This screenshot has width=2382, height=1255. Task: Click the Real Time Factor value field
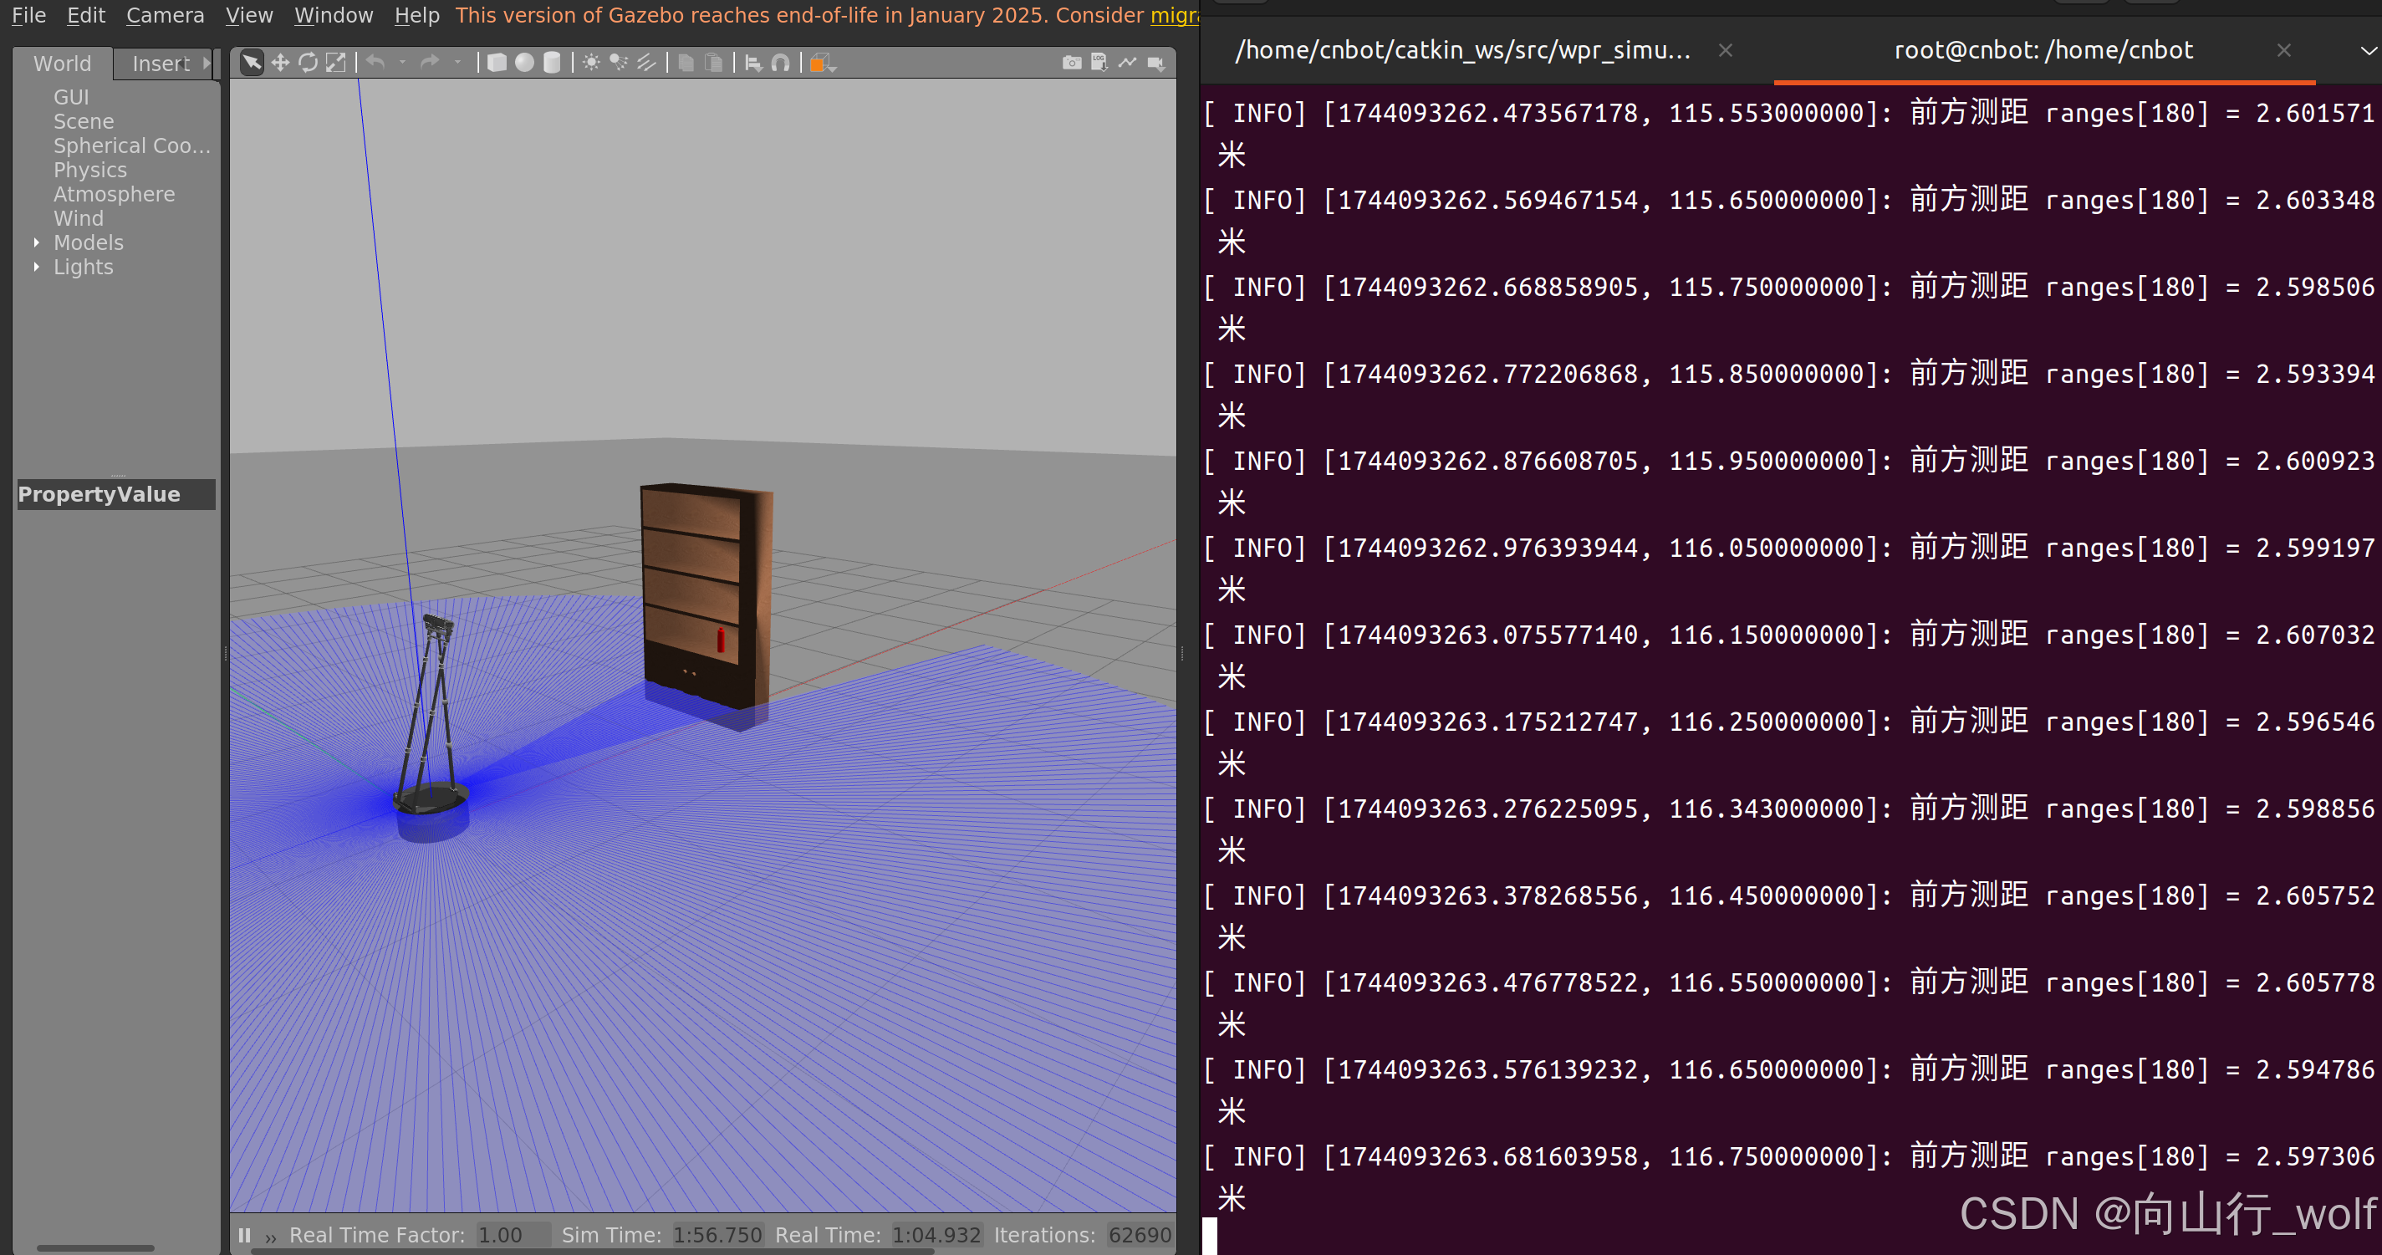(x=513, y=1235)
